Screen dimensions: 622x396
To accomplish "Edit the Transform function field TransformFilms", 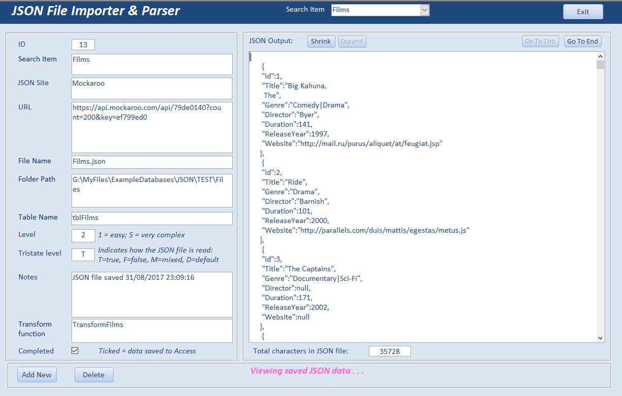I will 152,331.
